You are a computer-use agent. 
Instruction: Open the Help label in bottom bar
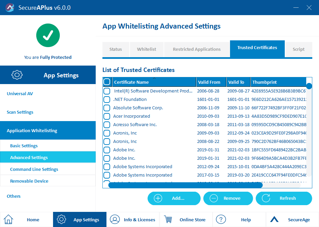[x=246, y=220]
